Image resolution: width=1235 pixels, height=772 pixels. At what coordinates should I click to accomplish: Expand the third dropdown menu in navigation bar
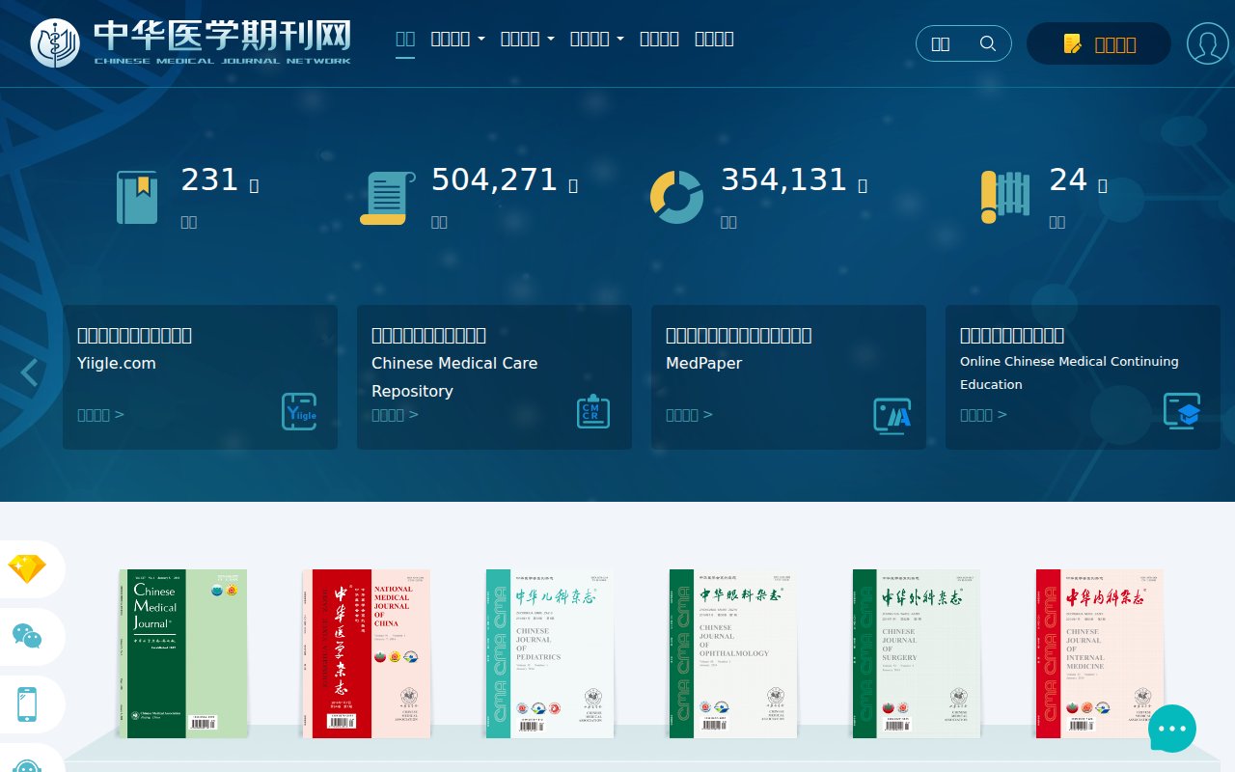point(596,40)
